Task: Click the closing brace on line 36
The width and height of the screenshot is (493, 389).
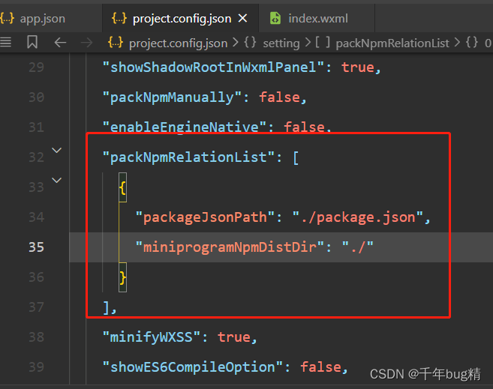Action: [x=122, y=277]
